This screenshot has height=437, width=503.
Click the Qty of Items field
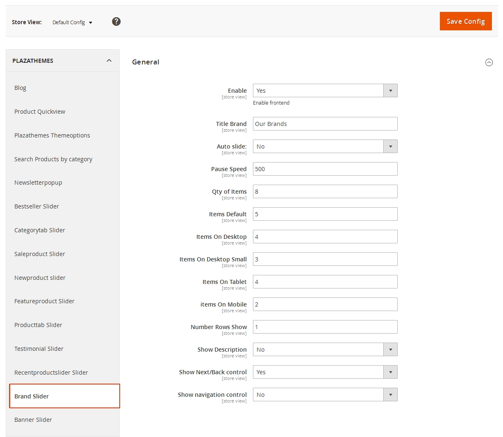point(325,192)
